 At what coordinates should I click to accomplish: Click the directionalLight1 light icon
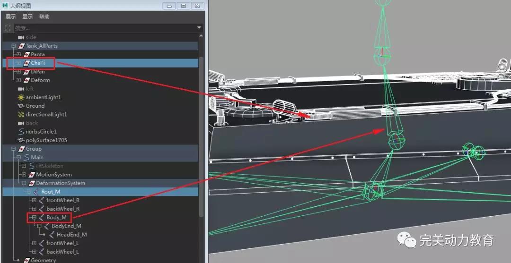point(21,114)
